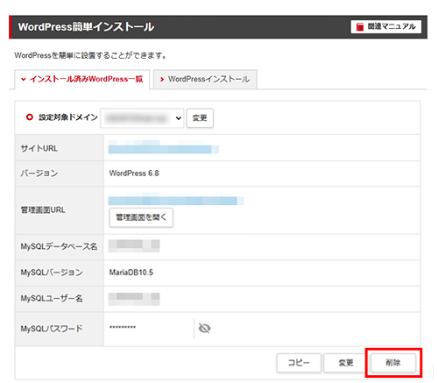Click the 削除 delete button
Image resolution: width=438 pixels, height=383 pixels.
(393, 363)
